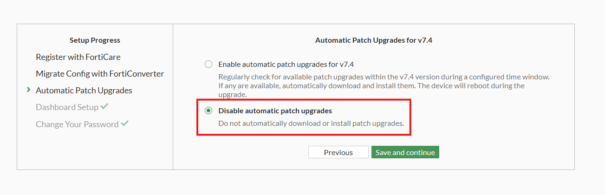Viewport: 605px width, 195px height.
Task: Click the green checkmark next to Dashboard Setup
Action: click(104, 107)
